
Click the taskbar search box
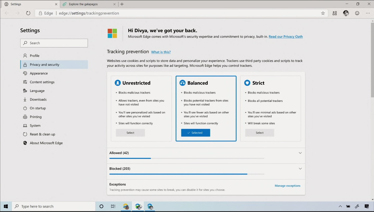54,207
